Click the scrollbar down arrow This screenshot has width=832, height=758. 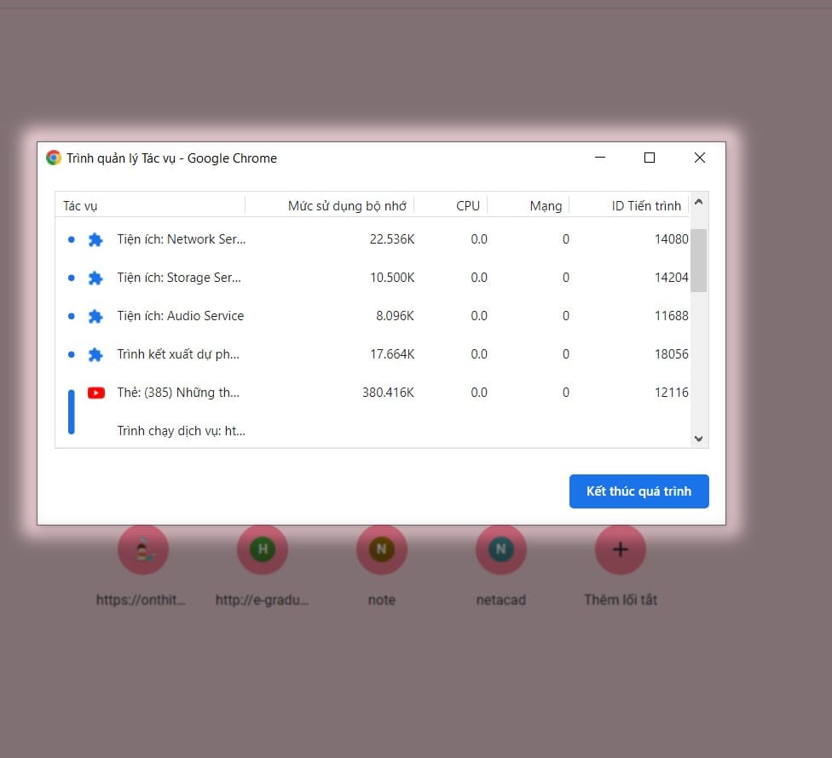click(699, 439)
